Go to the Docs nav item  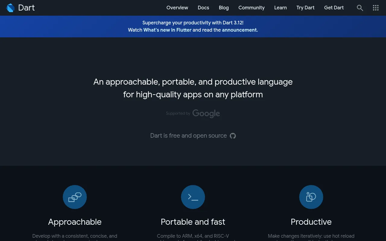pos(203,8)
